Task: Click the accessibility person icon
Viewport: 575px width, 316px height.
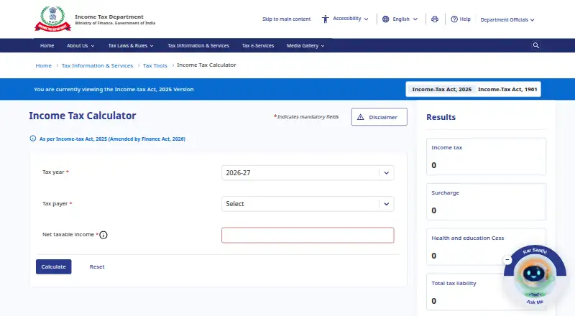Action: pos(326,19)
